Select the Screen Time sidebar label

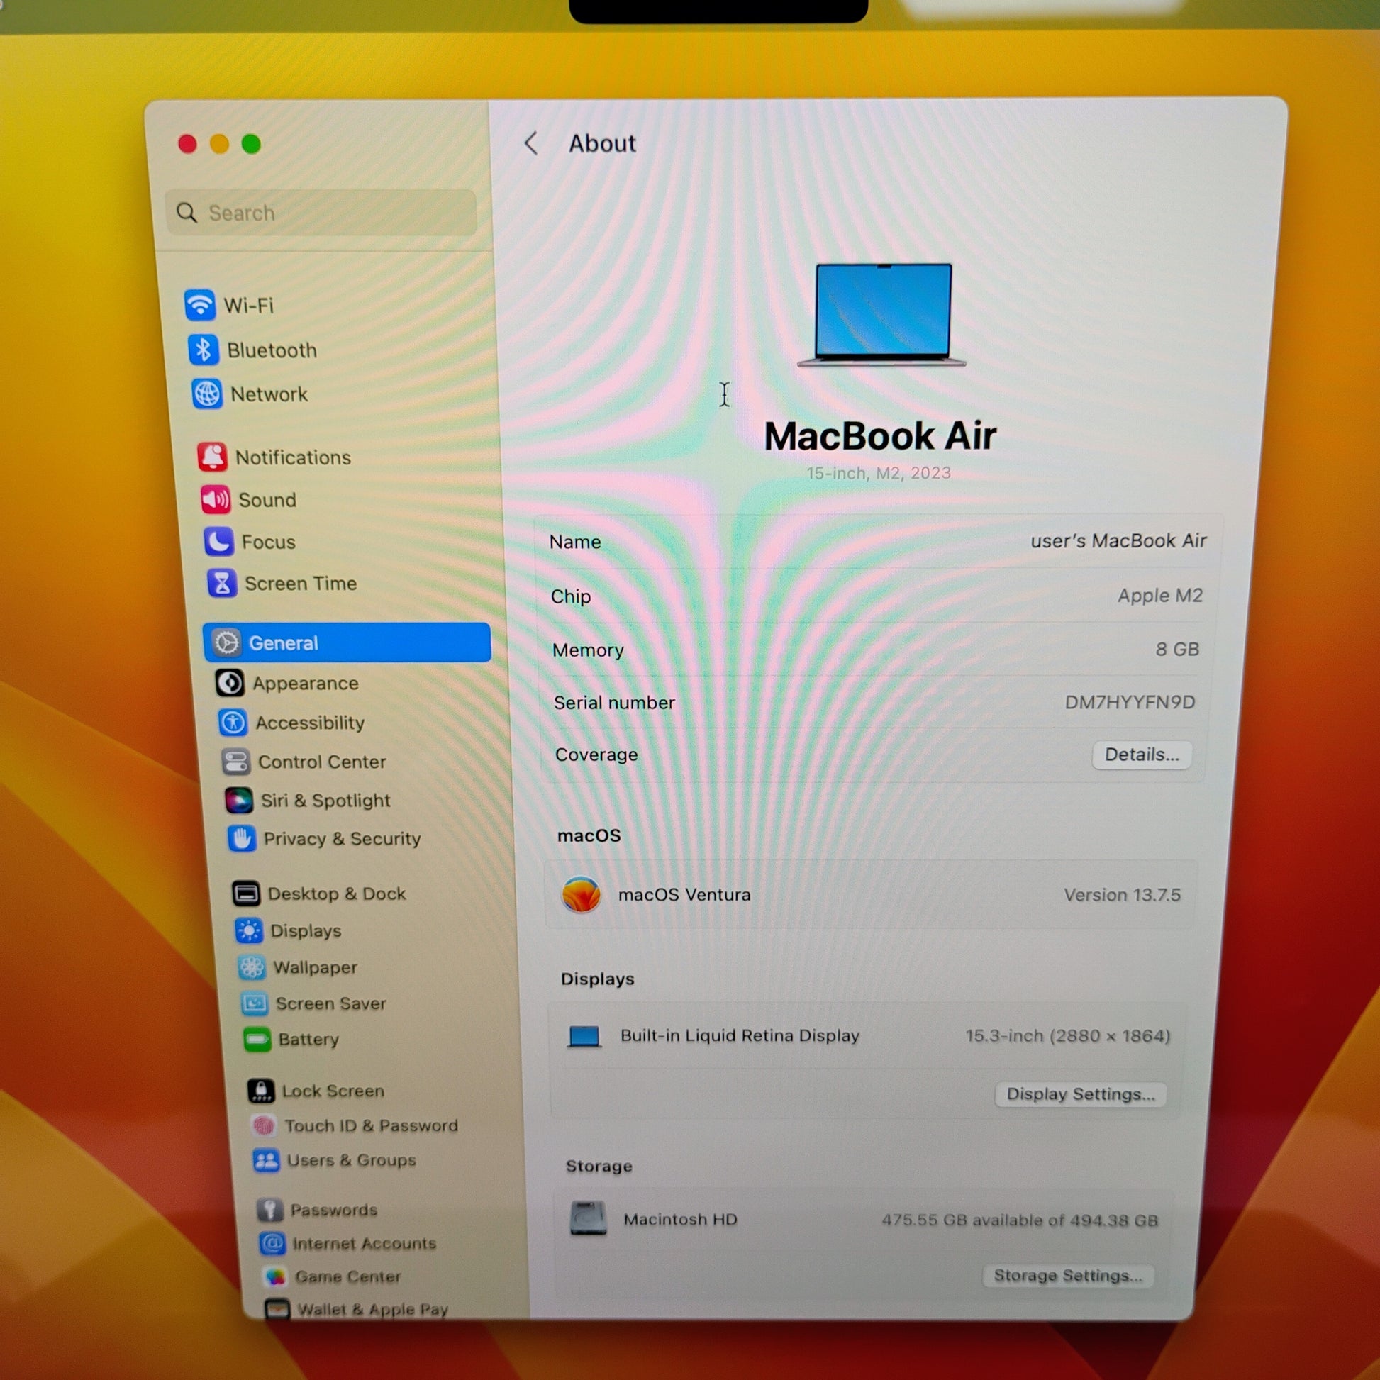click(301, 583)
